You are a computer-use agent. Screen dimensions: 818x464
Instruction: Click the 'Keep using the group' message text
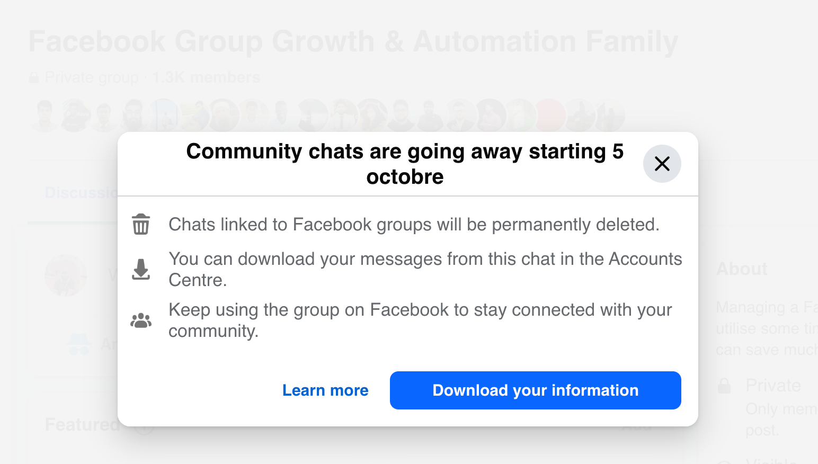pos(420,320)
